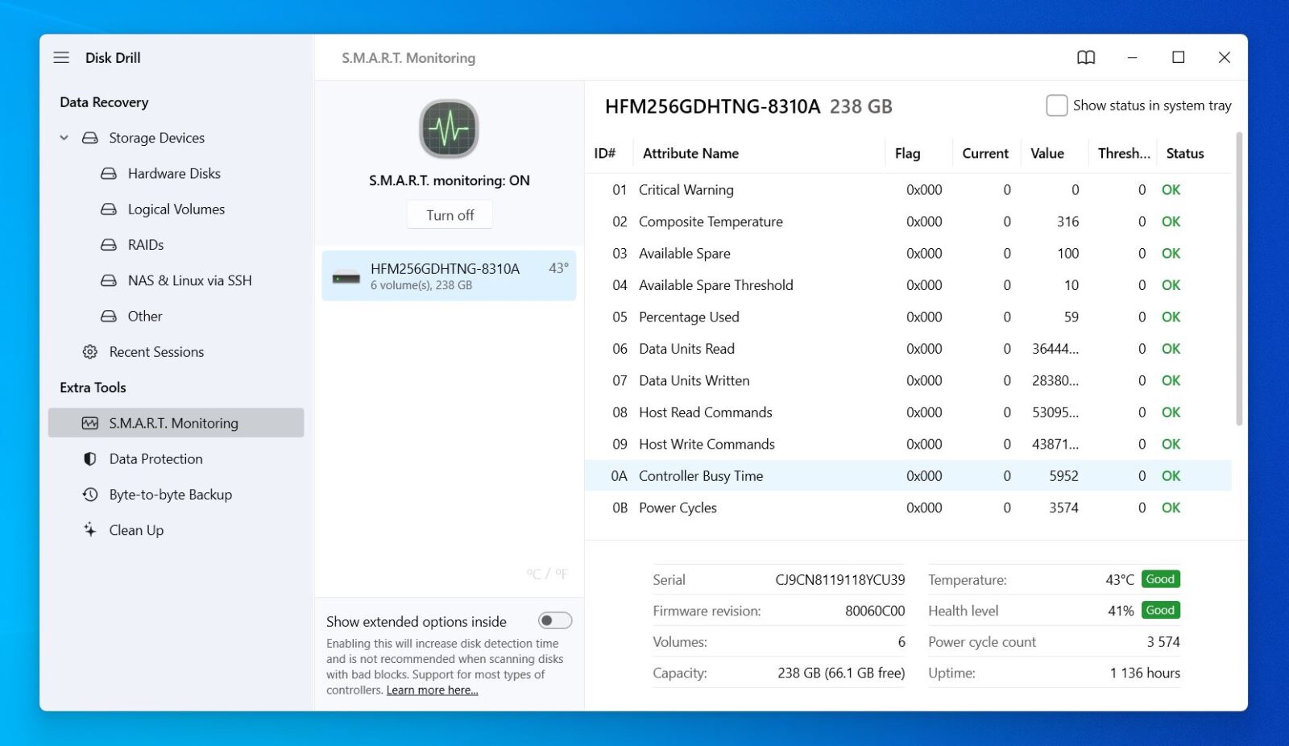This screenshot has width=1289, height=746.
Task: Toggle Show extended options inside
Action: (553, 620)
